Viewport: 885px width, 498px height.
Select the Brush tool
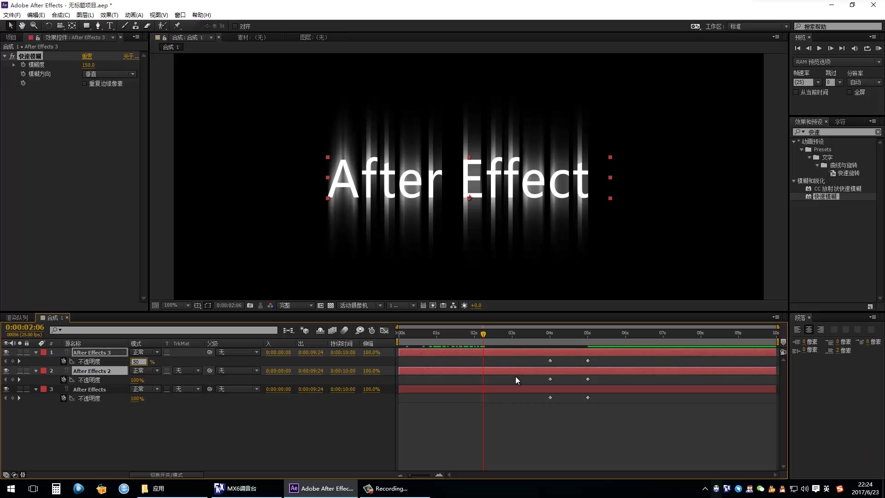(x=124, y=26)
